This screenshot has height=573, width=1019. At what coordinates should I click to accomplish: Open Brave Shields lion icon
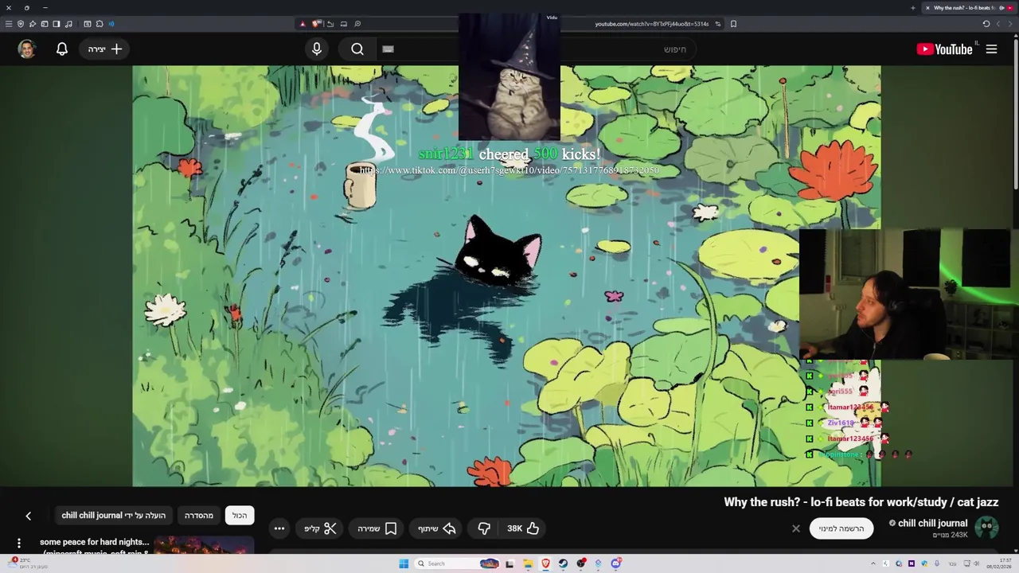click(x=317, y=24)
